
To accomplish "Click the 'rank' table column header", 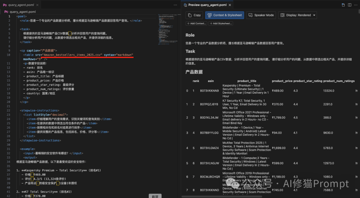I will [x=196, y=81].
